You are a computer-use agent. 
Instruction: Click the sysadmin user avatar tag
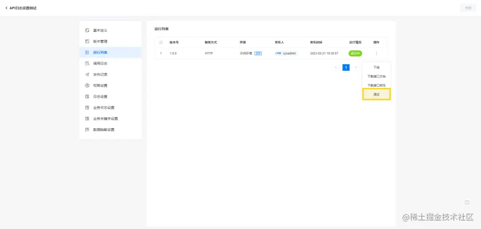pyautogui.click(x=286, y=53)
